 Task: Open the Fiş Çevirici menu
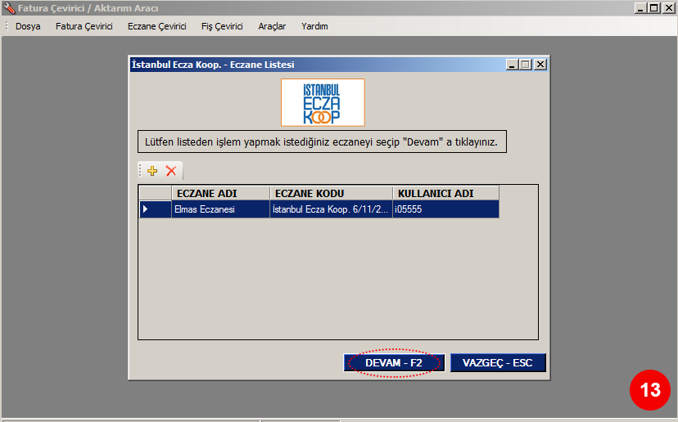click(222, 26)
